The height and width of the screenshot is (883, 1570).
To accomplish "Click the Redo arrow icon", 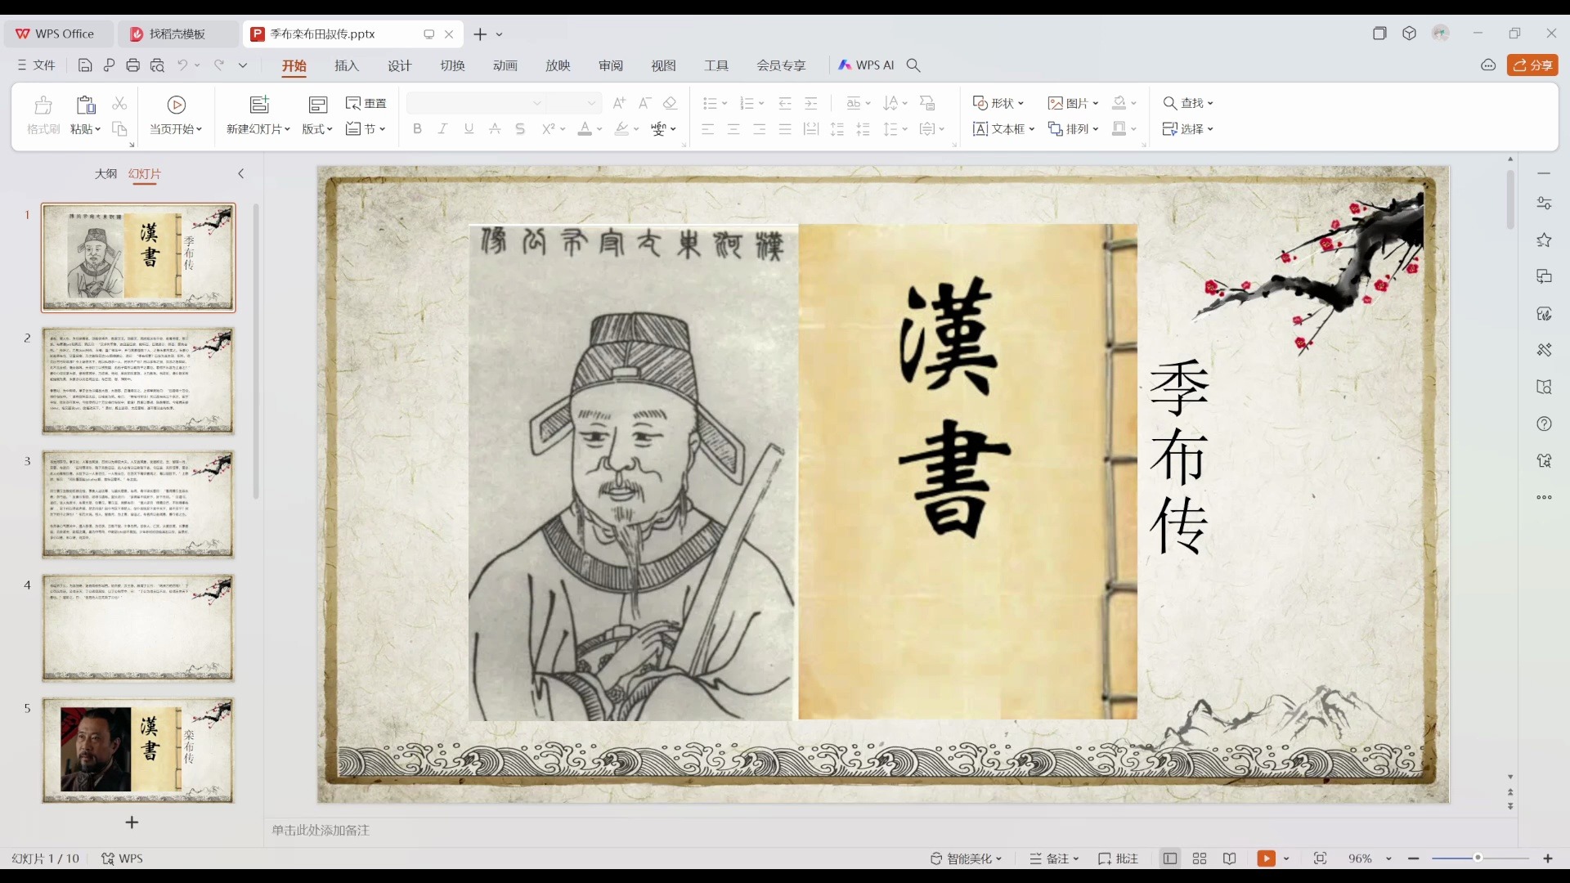I will pyautogui.click(x=219, y=65).
